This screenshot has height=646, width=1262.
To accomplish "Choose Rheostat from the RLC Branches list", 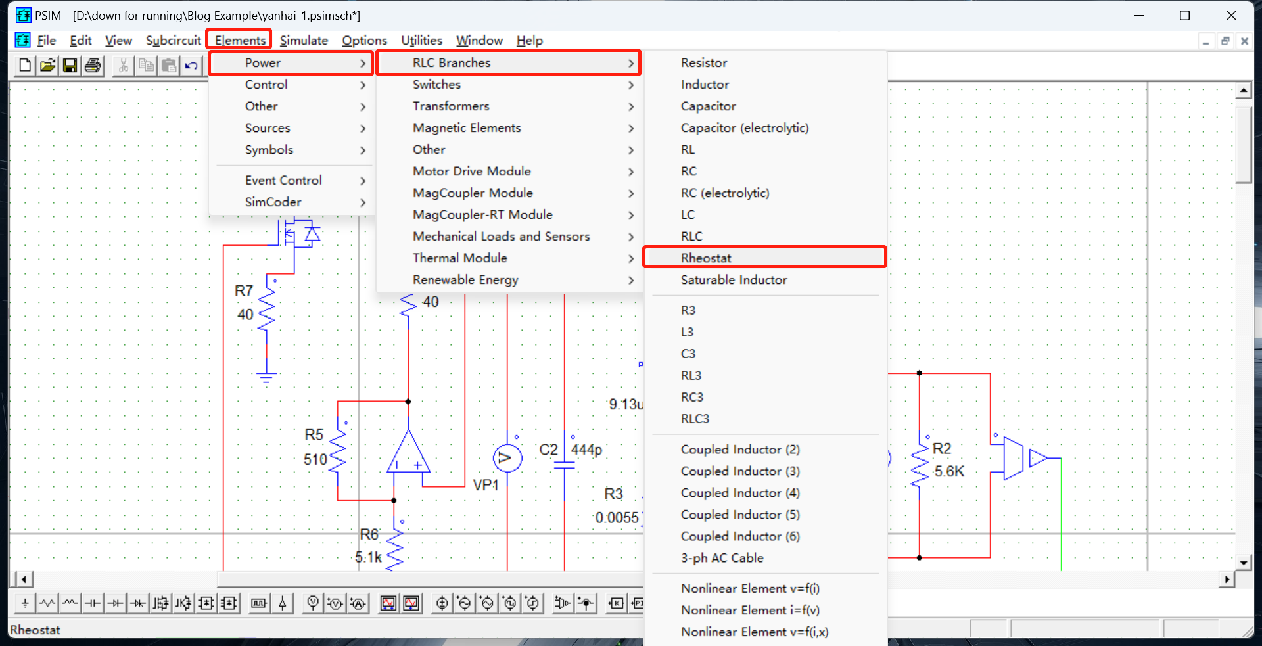I will (x=765, y=258).
